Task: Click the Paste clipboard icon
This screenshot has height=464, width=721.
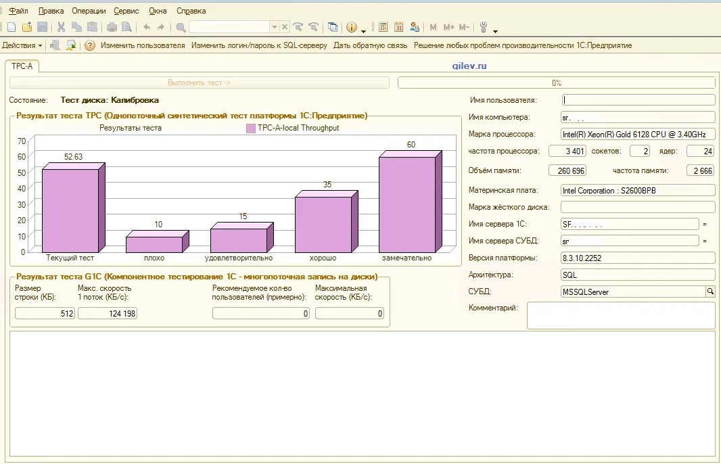Action: click(x=93, y=27)
